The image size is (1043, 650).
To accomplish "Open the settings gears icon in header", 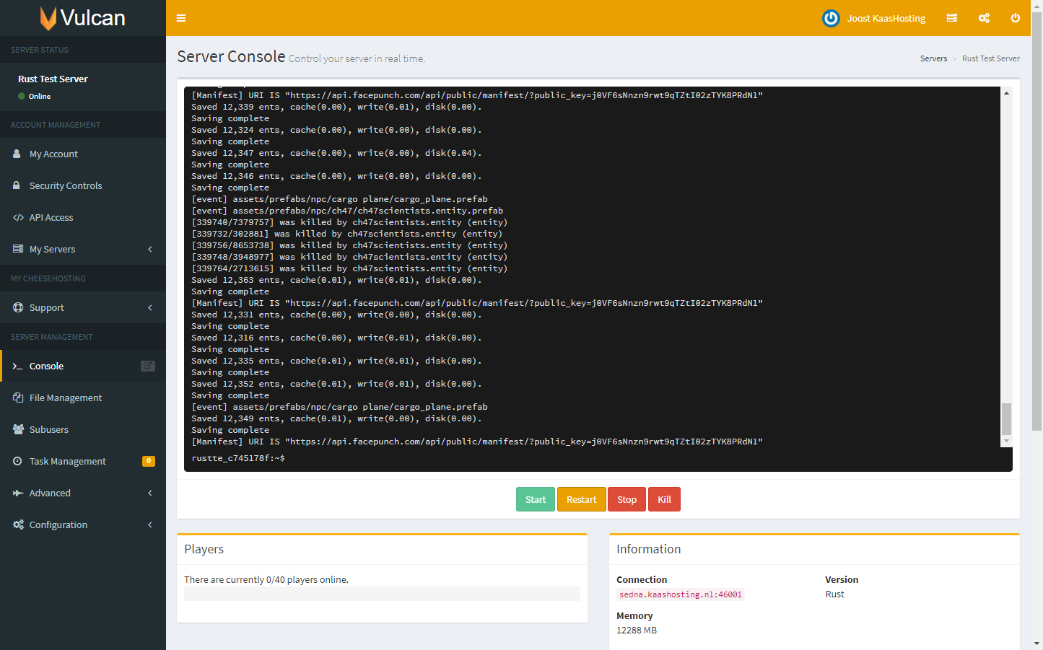I will [984, 18].
